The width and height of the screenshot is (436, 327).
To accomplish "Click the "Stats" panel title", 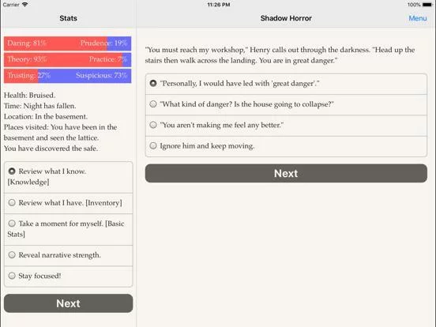I will (68, 18).
